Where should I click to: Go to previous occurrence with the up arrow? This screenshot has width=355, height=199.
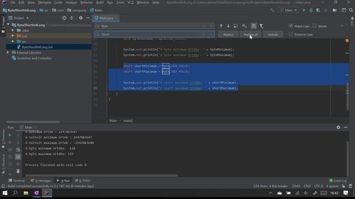click(221, 26)
